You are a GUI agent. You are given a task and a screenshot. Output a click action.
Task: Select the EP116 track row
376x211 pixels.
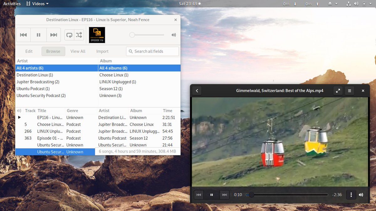(x=98, y=118)
